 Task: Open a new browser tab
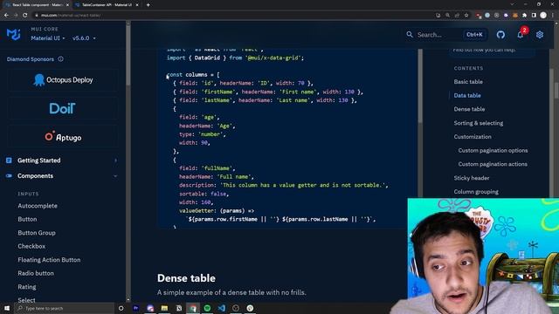148,5
